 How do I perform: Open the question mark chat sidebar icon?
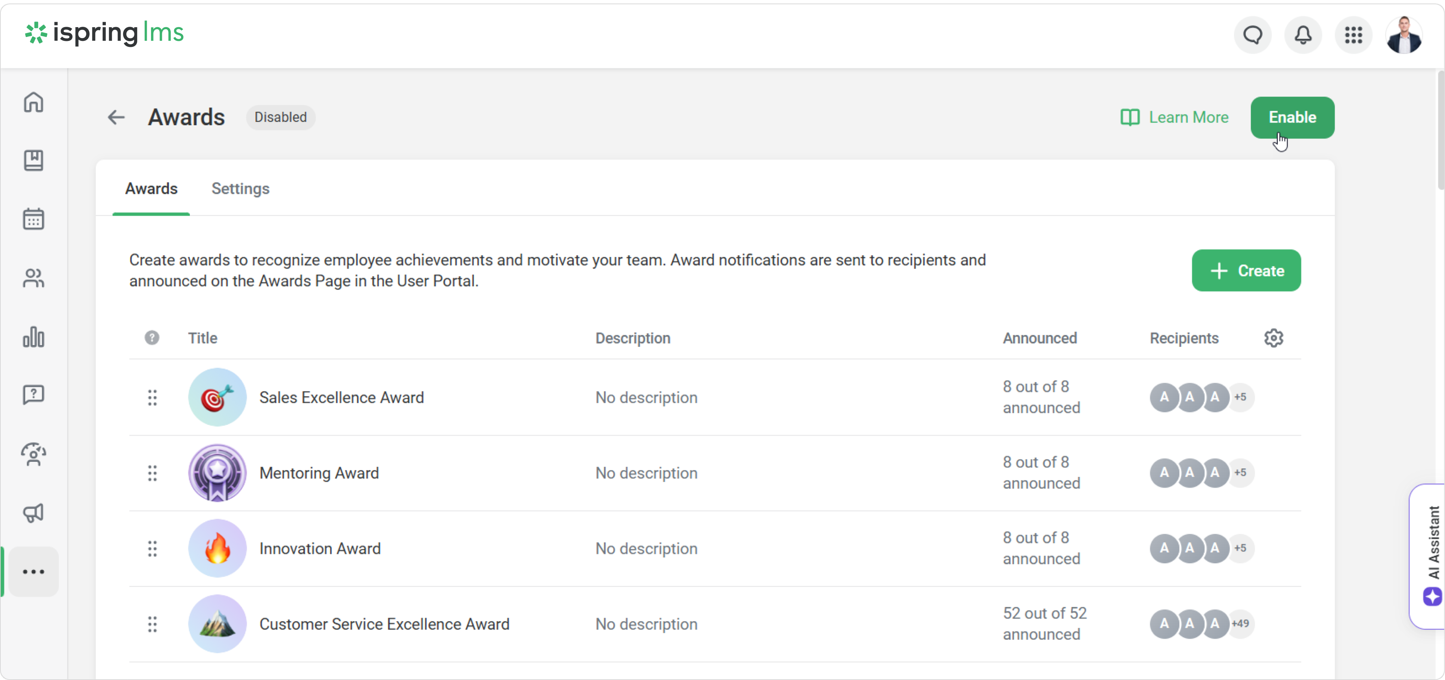tap(34, 395)
